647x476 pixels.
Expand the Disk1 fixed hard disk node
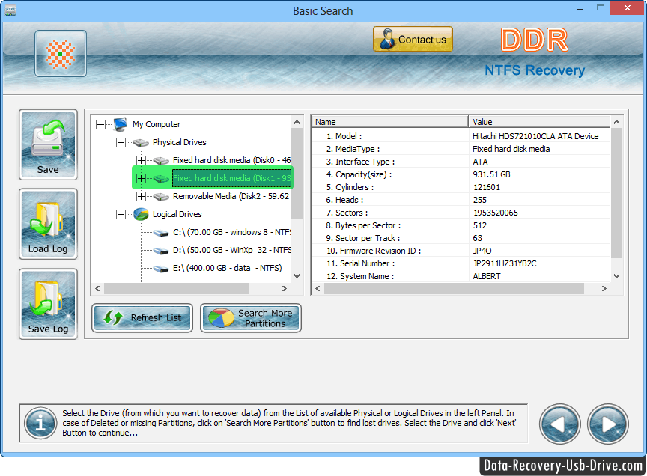coord(141,178)
